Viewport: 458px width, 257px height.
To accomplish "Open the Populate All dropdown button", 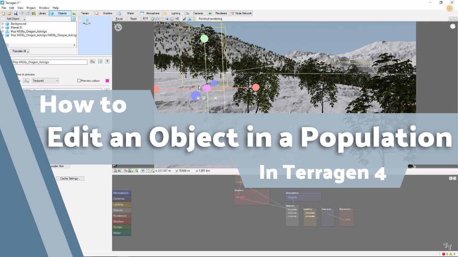I will (x=19, y=51).
